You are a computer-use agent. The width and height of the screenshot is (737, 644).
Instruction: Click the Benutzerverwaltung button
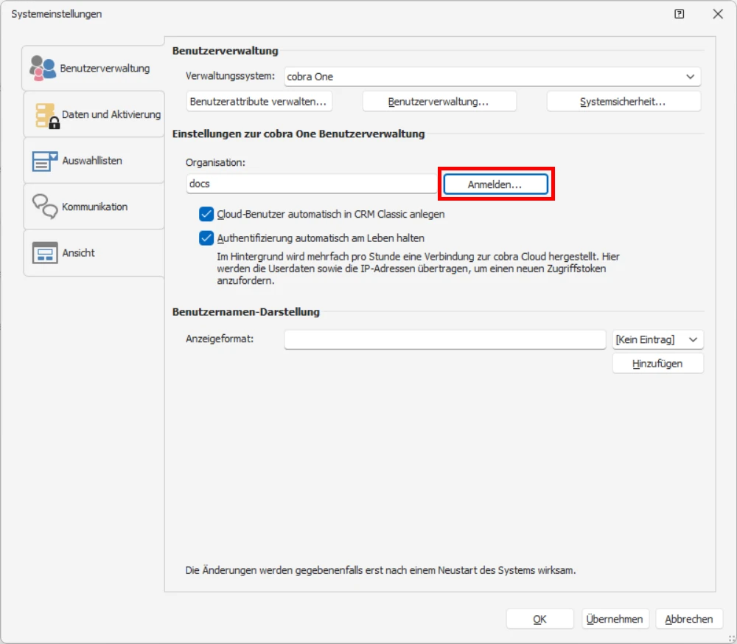tap(439, 101)
